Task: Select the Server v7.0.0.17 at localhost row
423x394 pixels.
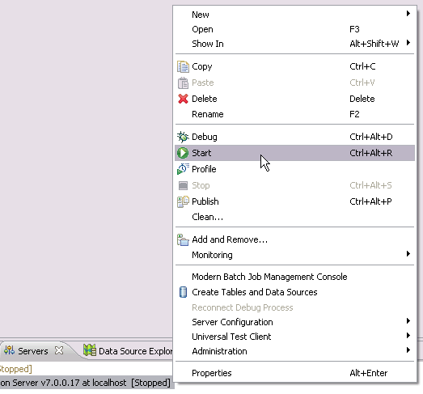Action: coord(87,383)
